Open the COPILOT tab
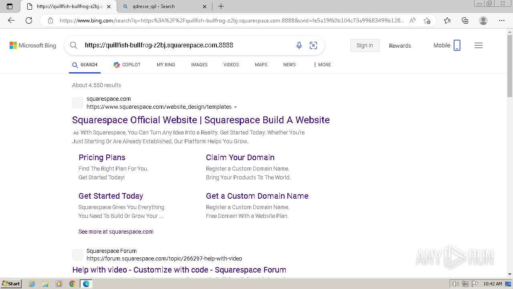513x289 pixels. point(127,65)
